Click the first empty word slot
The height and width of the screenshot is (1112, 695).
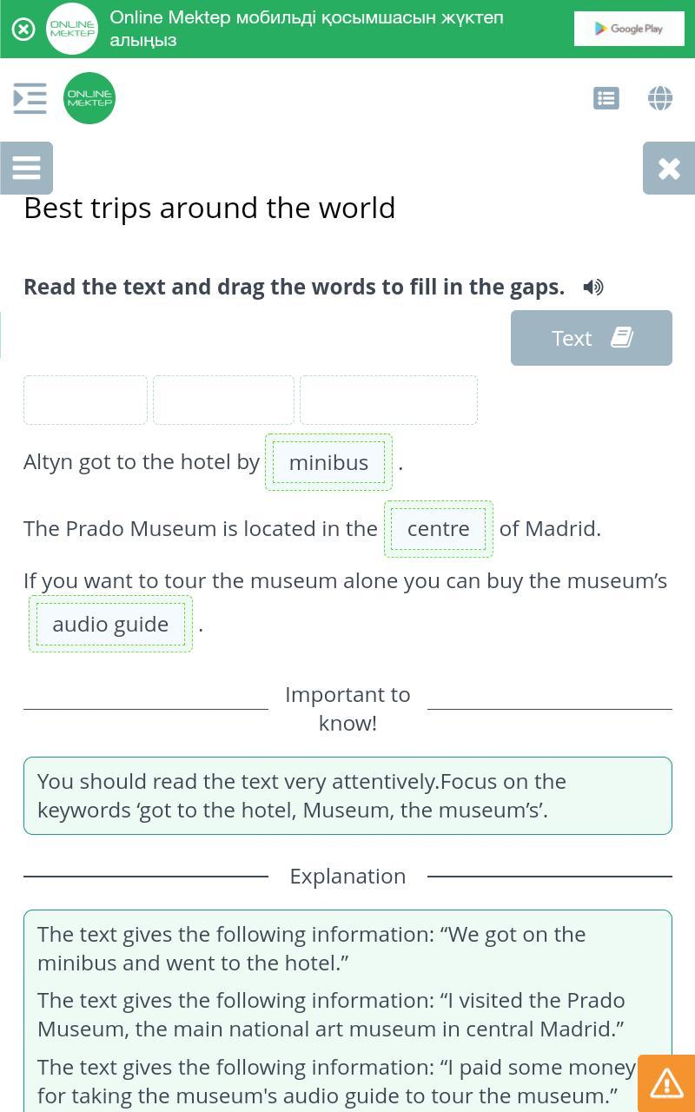pyautogui.click(x=85, y=400)
